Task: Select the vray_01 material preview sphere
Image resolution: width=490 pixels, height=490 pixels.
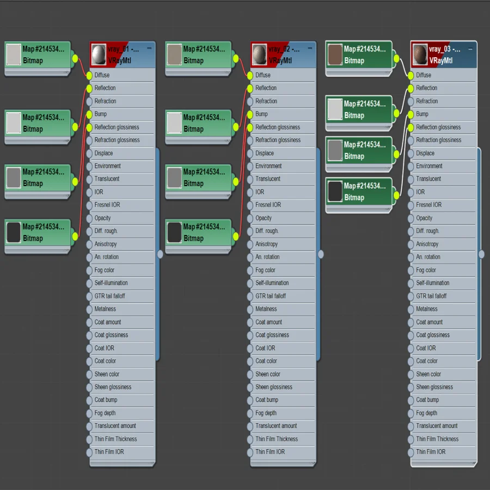Action: [x=99, y=55]
